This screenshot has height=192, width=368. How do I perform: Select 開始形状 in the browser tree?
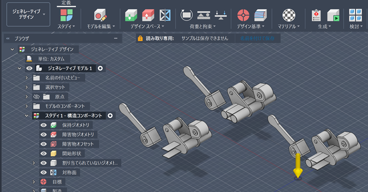click(72, 154)
